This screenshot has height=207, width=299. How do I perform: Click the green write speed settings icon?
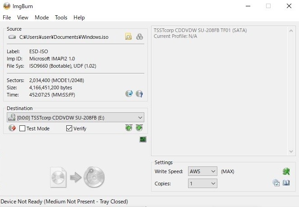tap(285, 171)
